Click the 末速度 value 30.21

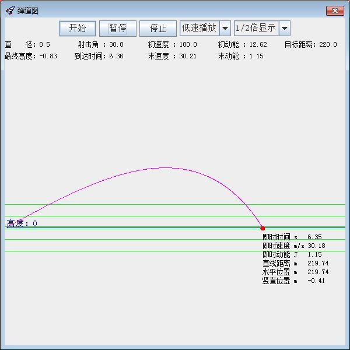[188, 56]
